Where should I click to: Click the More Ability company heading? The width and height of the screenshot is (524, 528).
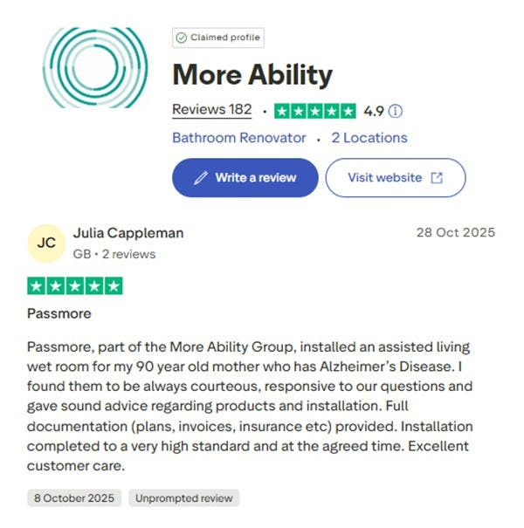pyautogui.click(x=252, y=75)
